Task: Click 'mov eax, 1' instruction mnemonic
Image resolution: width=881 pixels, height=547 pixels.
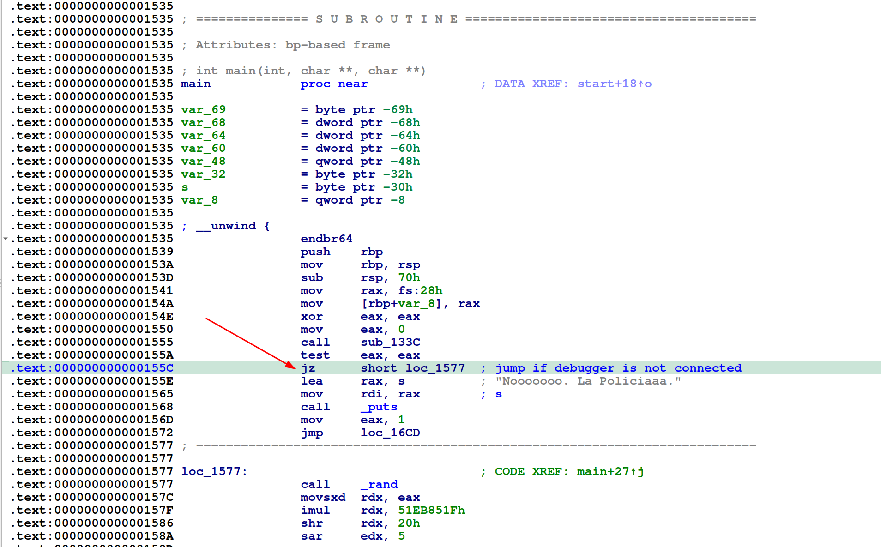Action: pos(312,420)
